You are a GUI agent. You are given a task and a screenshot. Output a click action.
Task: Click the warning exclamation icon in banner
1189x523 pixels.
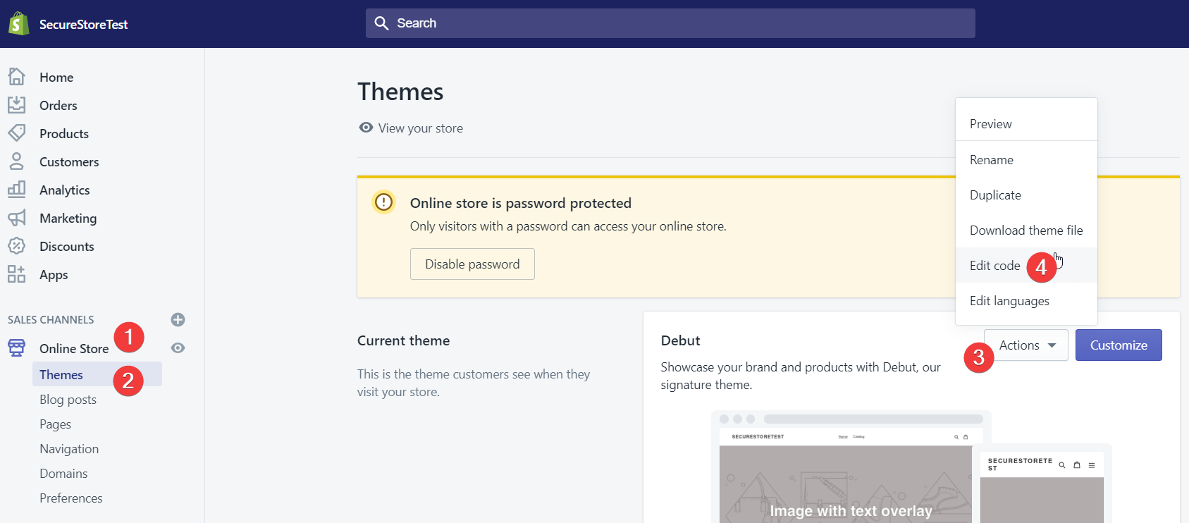(383, 202)
